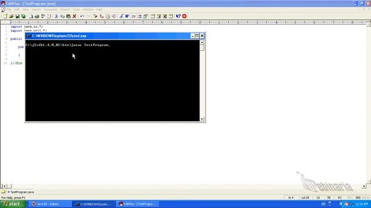Click the Save All toolbar icon
Viewport: 371px width, 208px height.
[23, 16]
